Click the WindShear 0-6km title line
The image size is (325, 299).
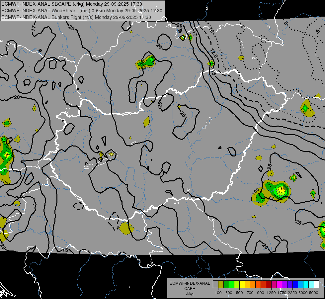click(x=82, y=11)
